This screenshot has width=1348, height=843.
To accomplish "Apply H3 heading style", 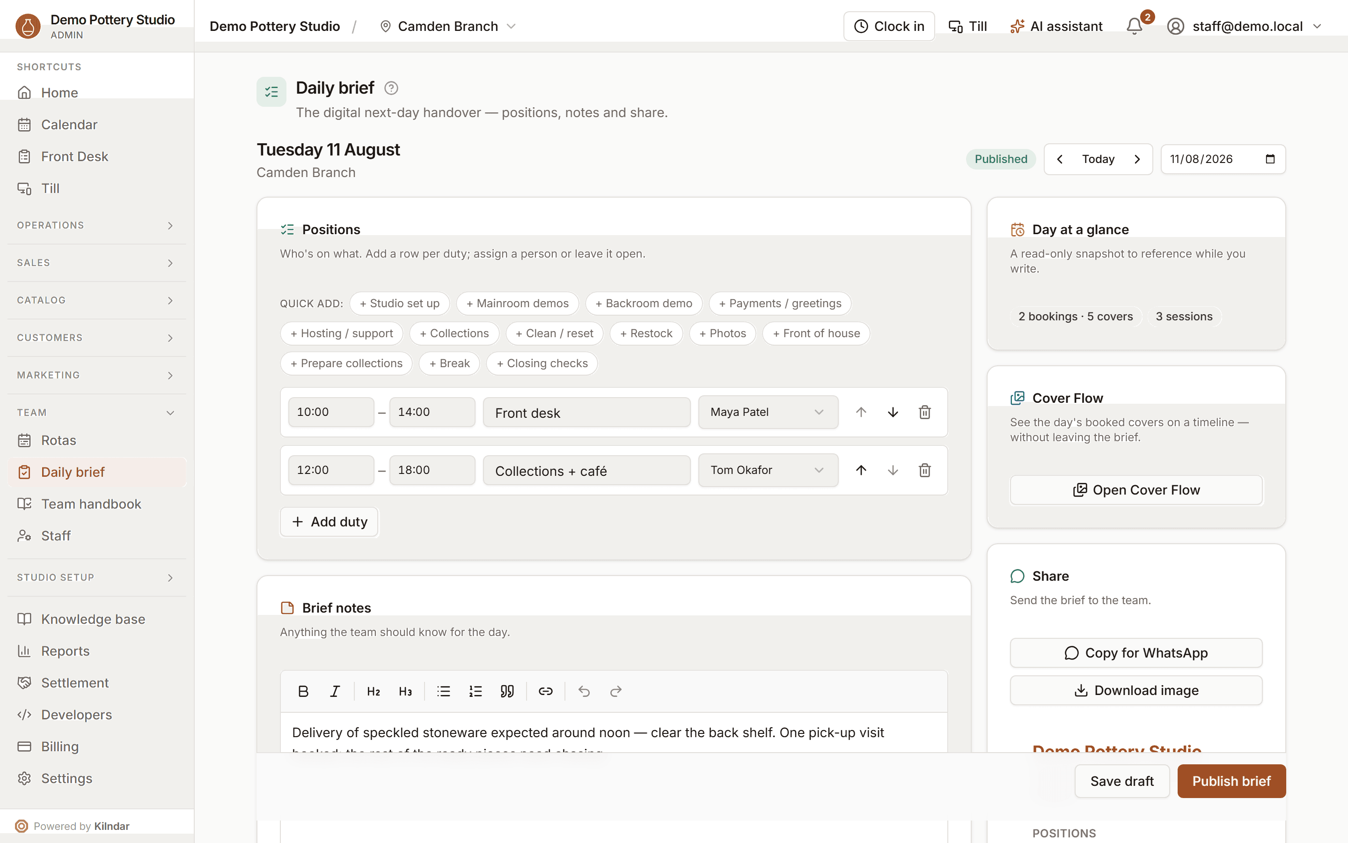I will [x=405, y=691].
